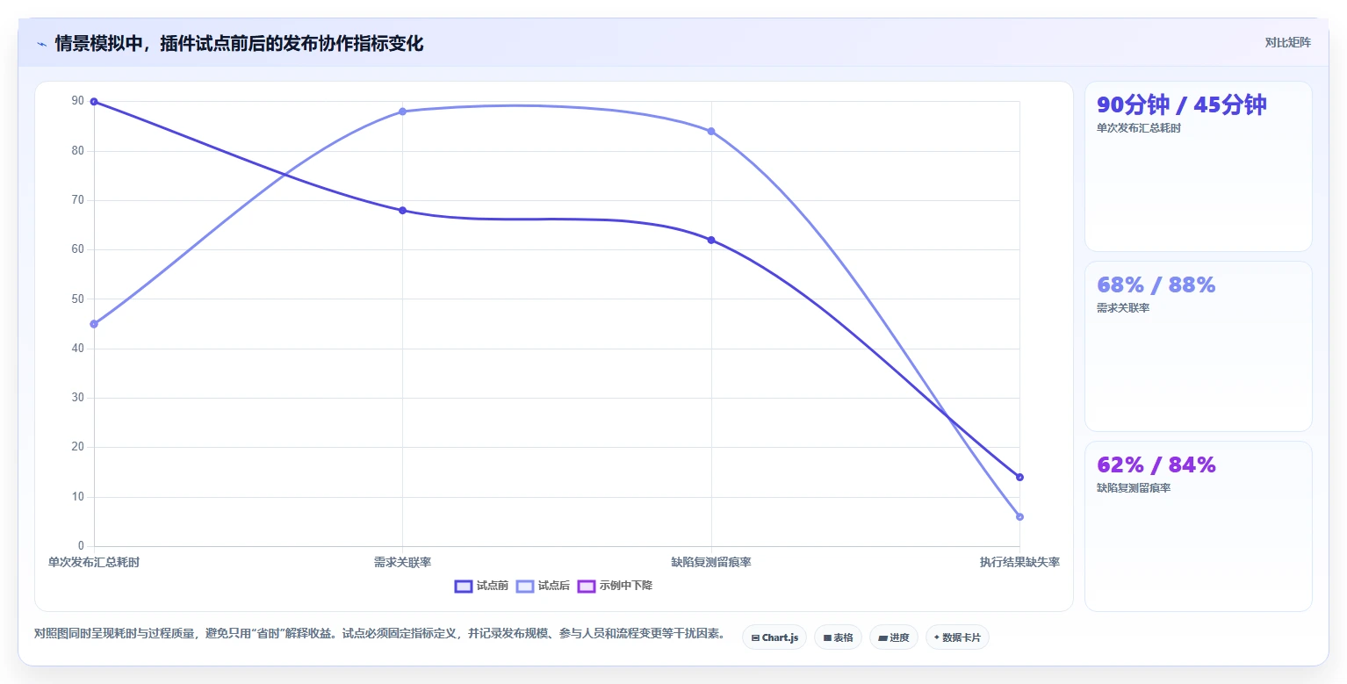
Task: Click the 试点后 point at 45 on left
Action: [94, 324]
